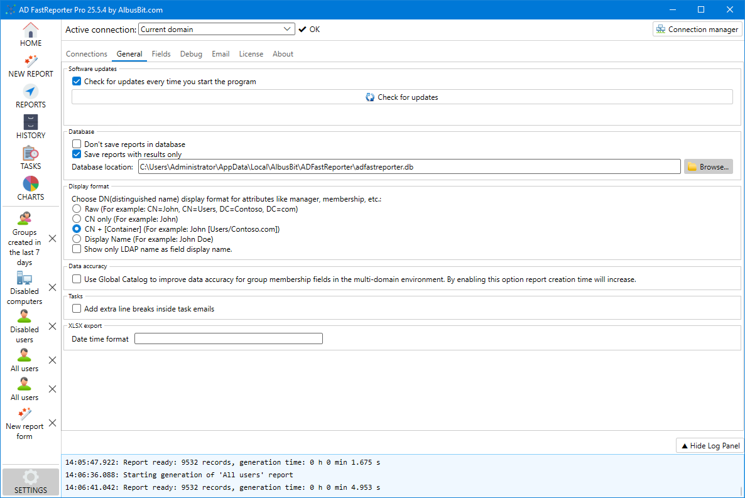
Task: Select Display Name format option
Action: coord(77,239)
